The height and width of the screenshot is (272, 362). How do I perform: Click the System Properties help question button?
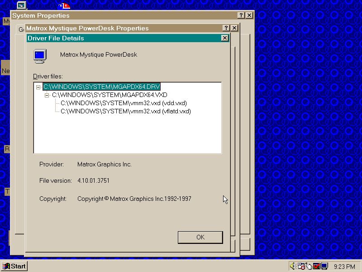(241, 15)
